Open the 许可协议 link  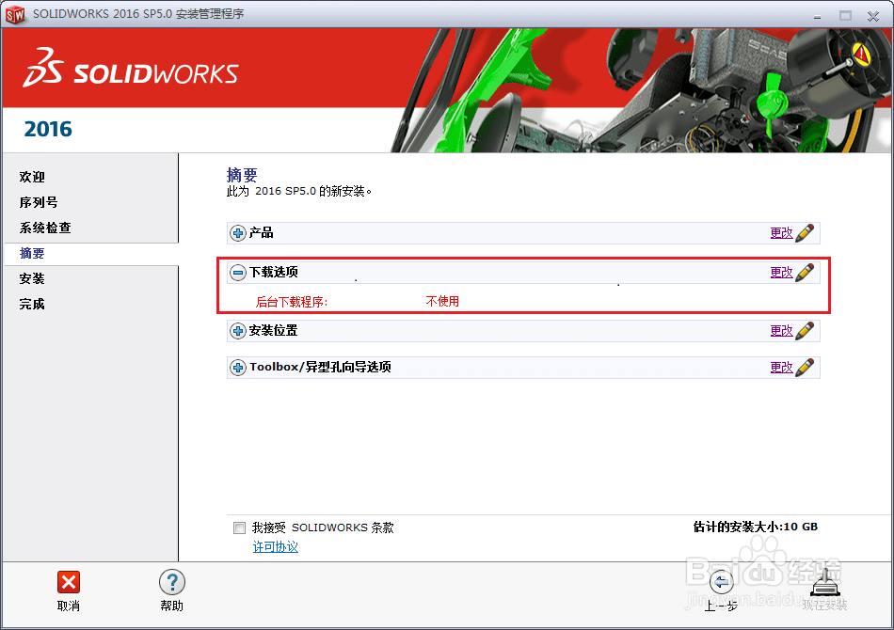pyautogui.click(x=276, y=547)
